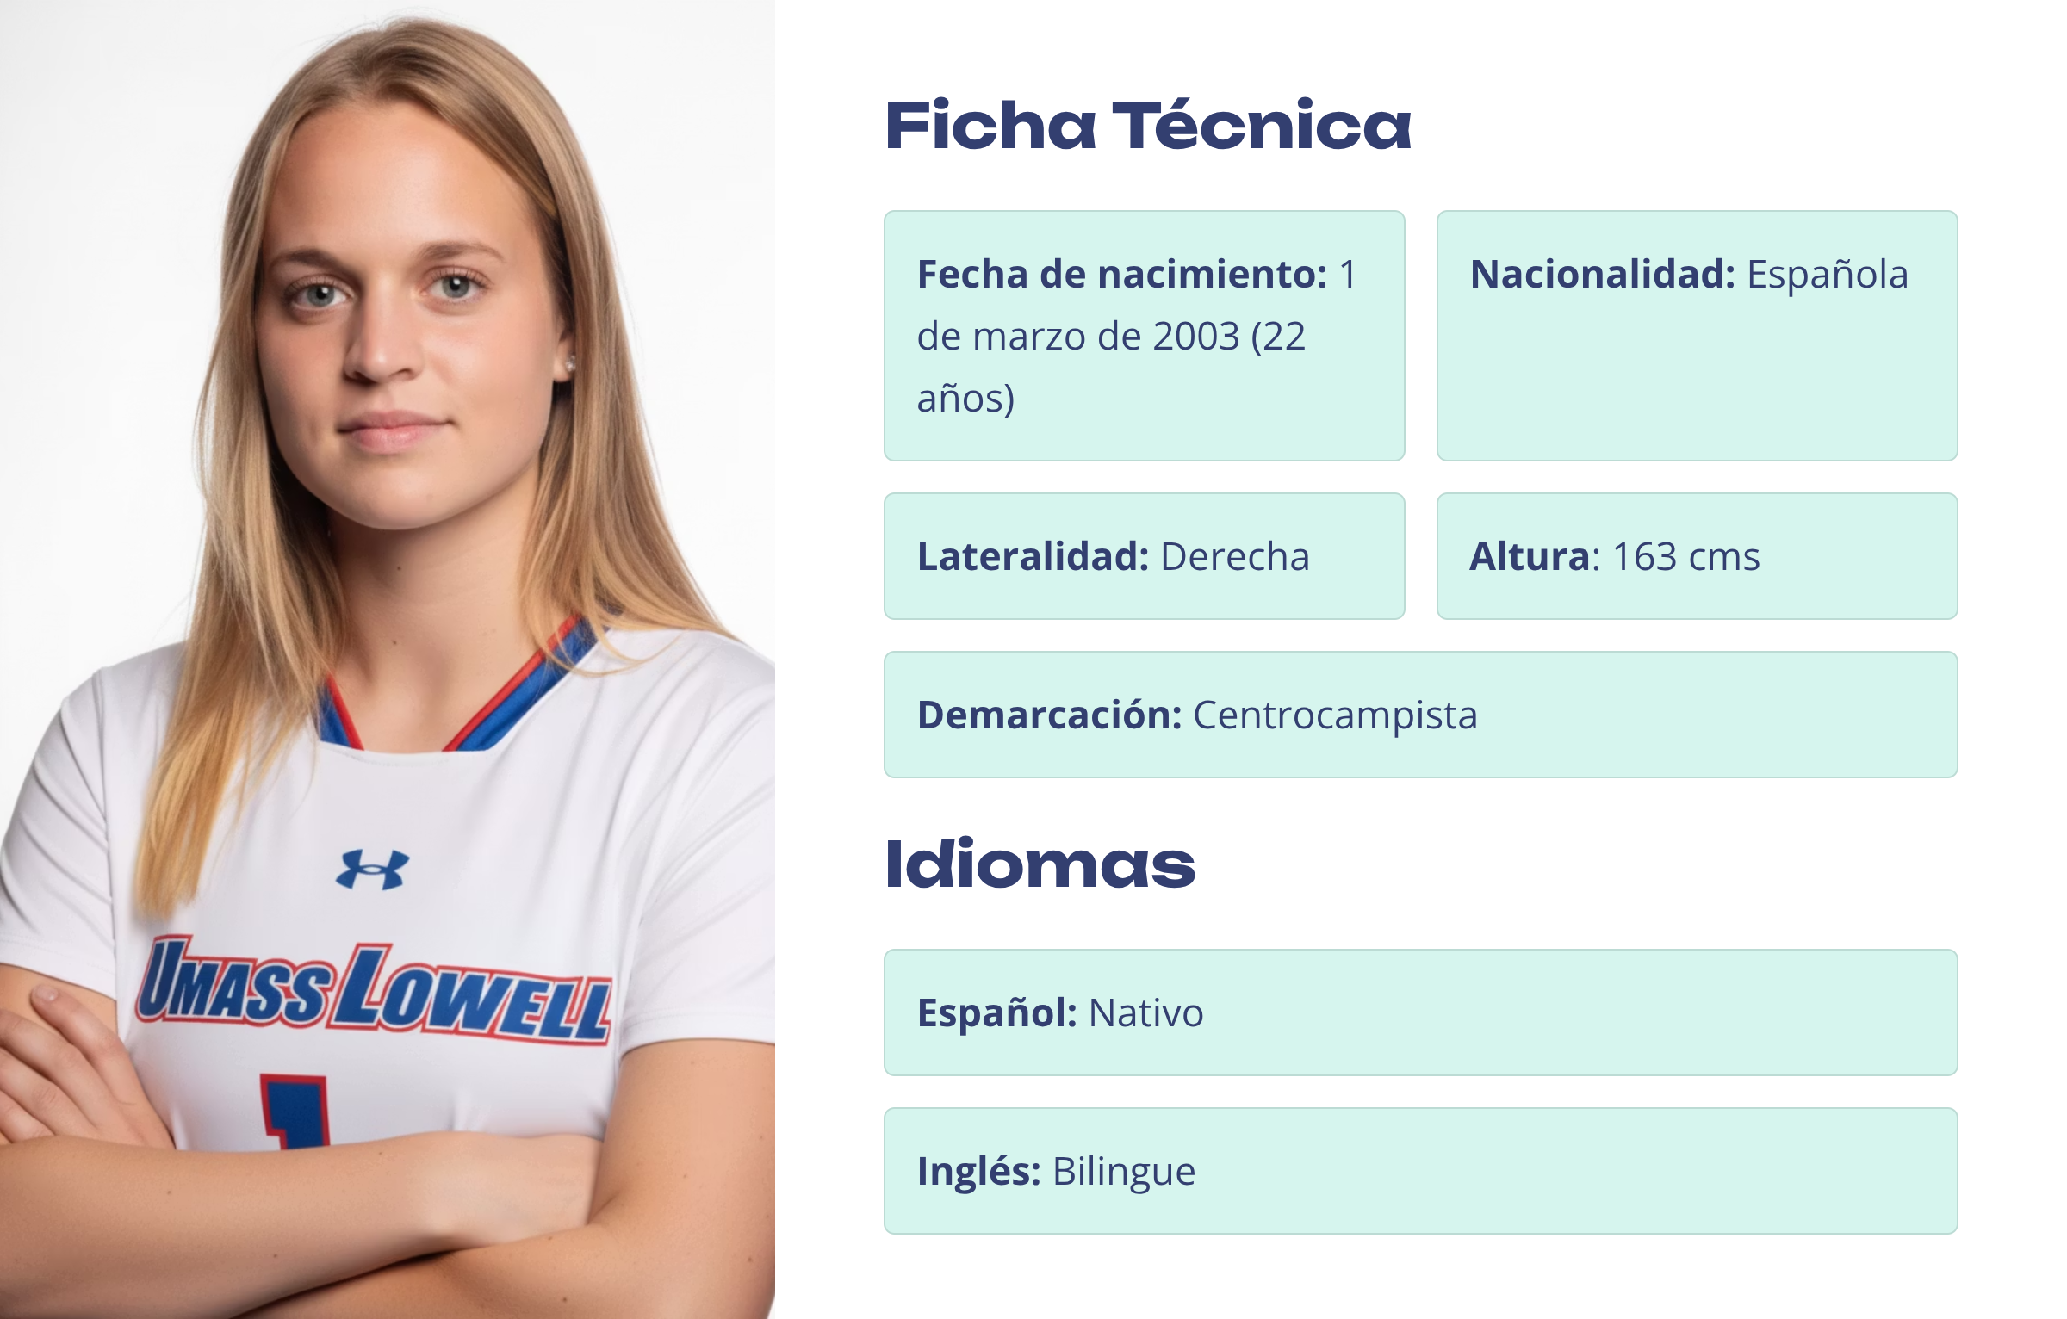This screenshot has width=2067, height=1319.
Task: Click the bold 'Inglés:' language label
Action: (978, 1172)
